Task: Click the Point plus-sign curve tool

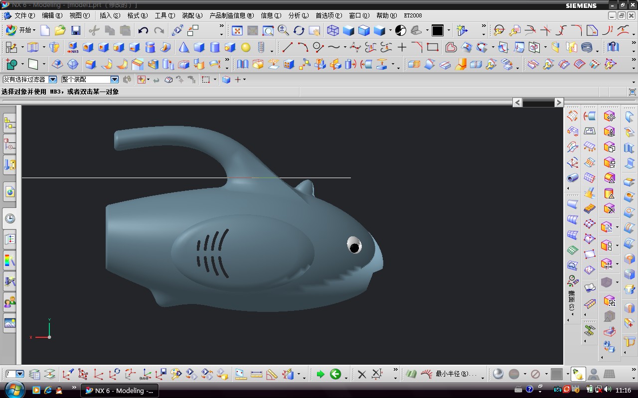Action: click(x=402, y=47)
